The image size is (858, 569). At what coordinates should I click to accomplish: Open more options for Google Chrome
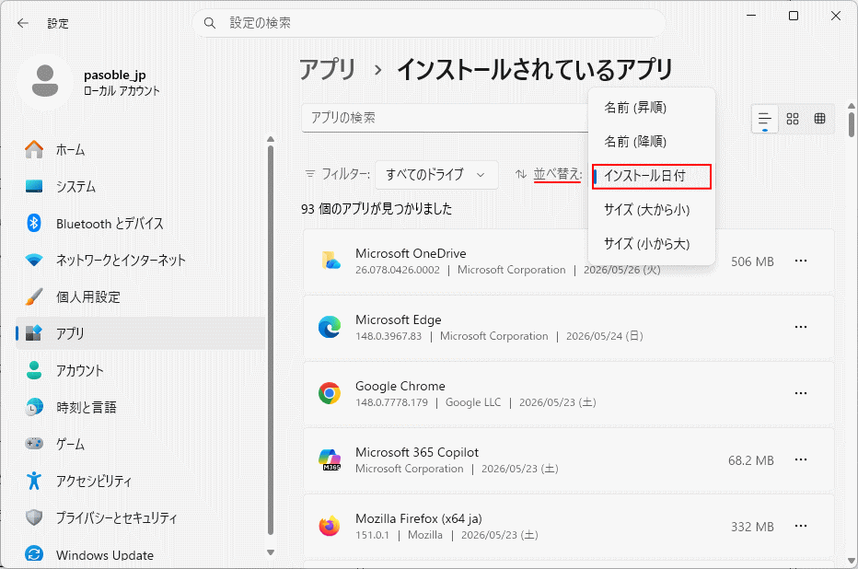tap(801, 393)
